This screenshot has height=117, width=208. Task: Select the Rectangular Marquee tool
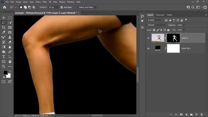click(x=10, y=18)
